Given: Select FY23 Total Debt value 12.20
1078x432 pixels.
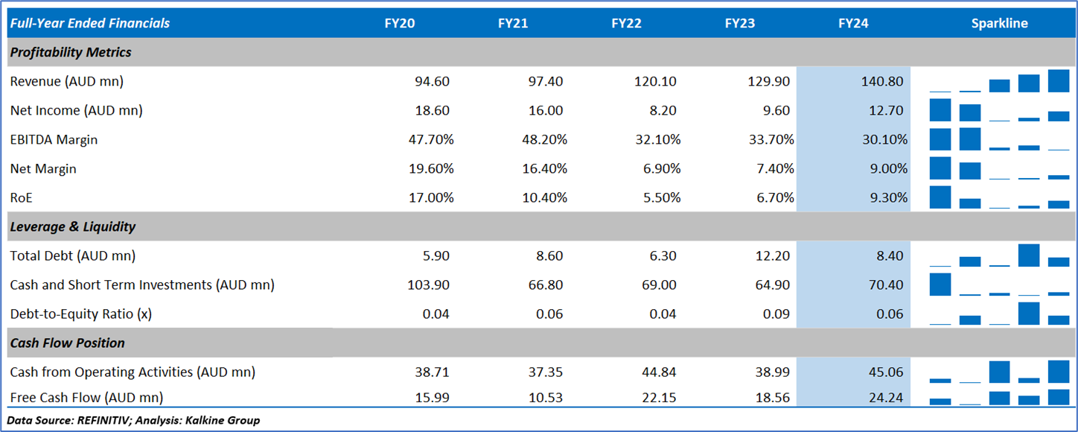Looking at the screenshot, I should click(772, 255).
